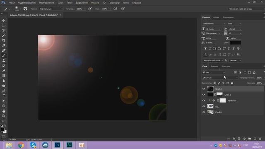
Task: Hide the Слой 0 layer
Action: [x=203, y=112]
